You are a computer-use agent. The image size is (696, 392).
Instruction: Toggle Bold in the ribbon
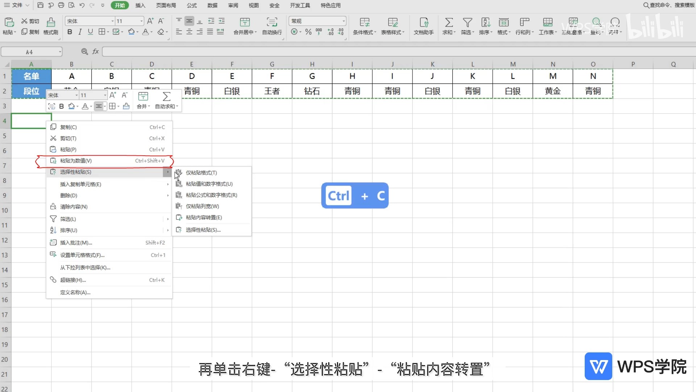[x=70, y=32]
